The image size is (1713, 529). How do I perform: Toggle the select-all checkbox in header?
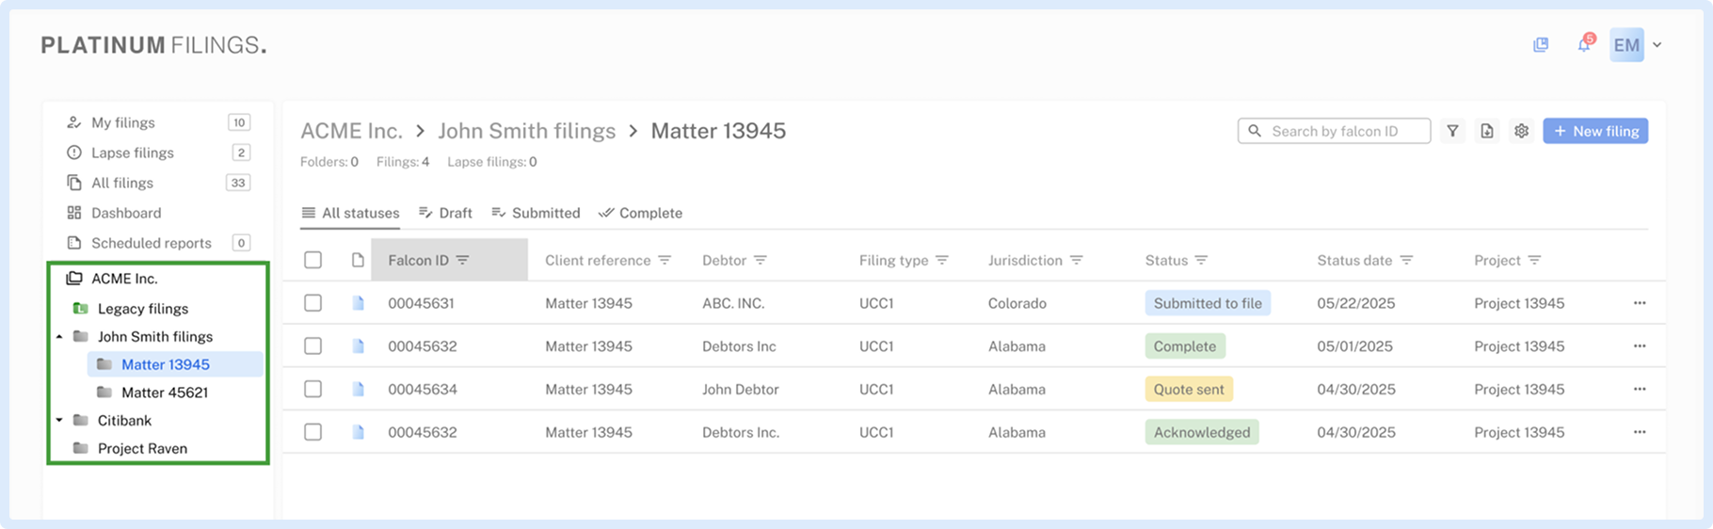coord(313,260)
